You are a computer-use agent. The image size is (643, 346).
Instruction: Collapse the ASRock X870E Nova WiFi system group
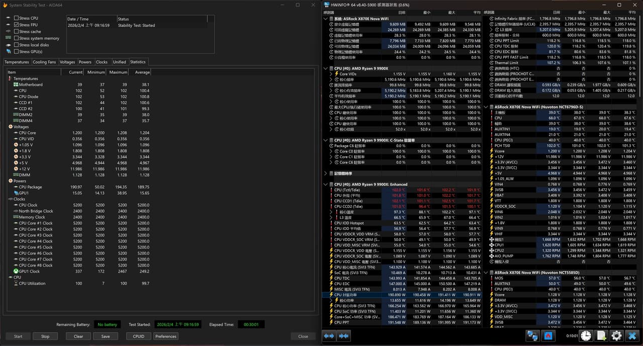click(326, 19)
